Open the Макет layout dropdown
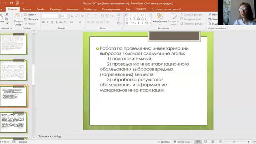 (30, 14)
